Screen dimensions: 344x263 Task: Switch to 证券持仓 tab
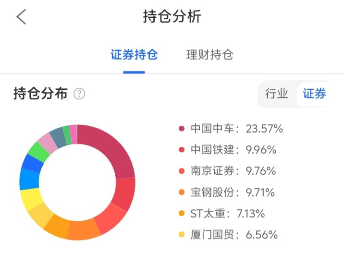(134, 55)
